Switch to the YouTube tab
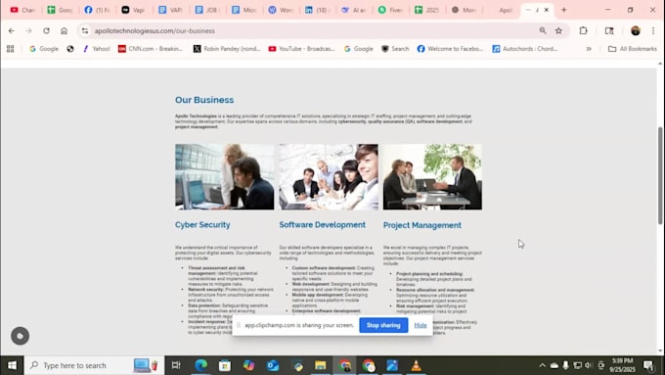This screenshot has width=665, height=375. click(22, 10)
